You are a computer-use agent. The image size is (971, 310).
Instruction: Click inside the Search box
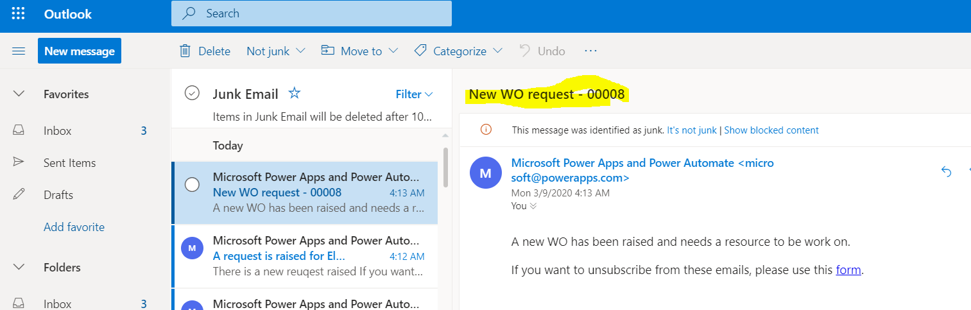click(311, 13)
